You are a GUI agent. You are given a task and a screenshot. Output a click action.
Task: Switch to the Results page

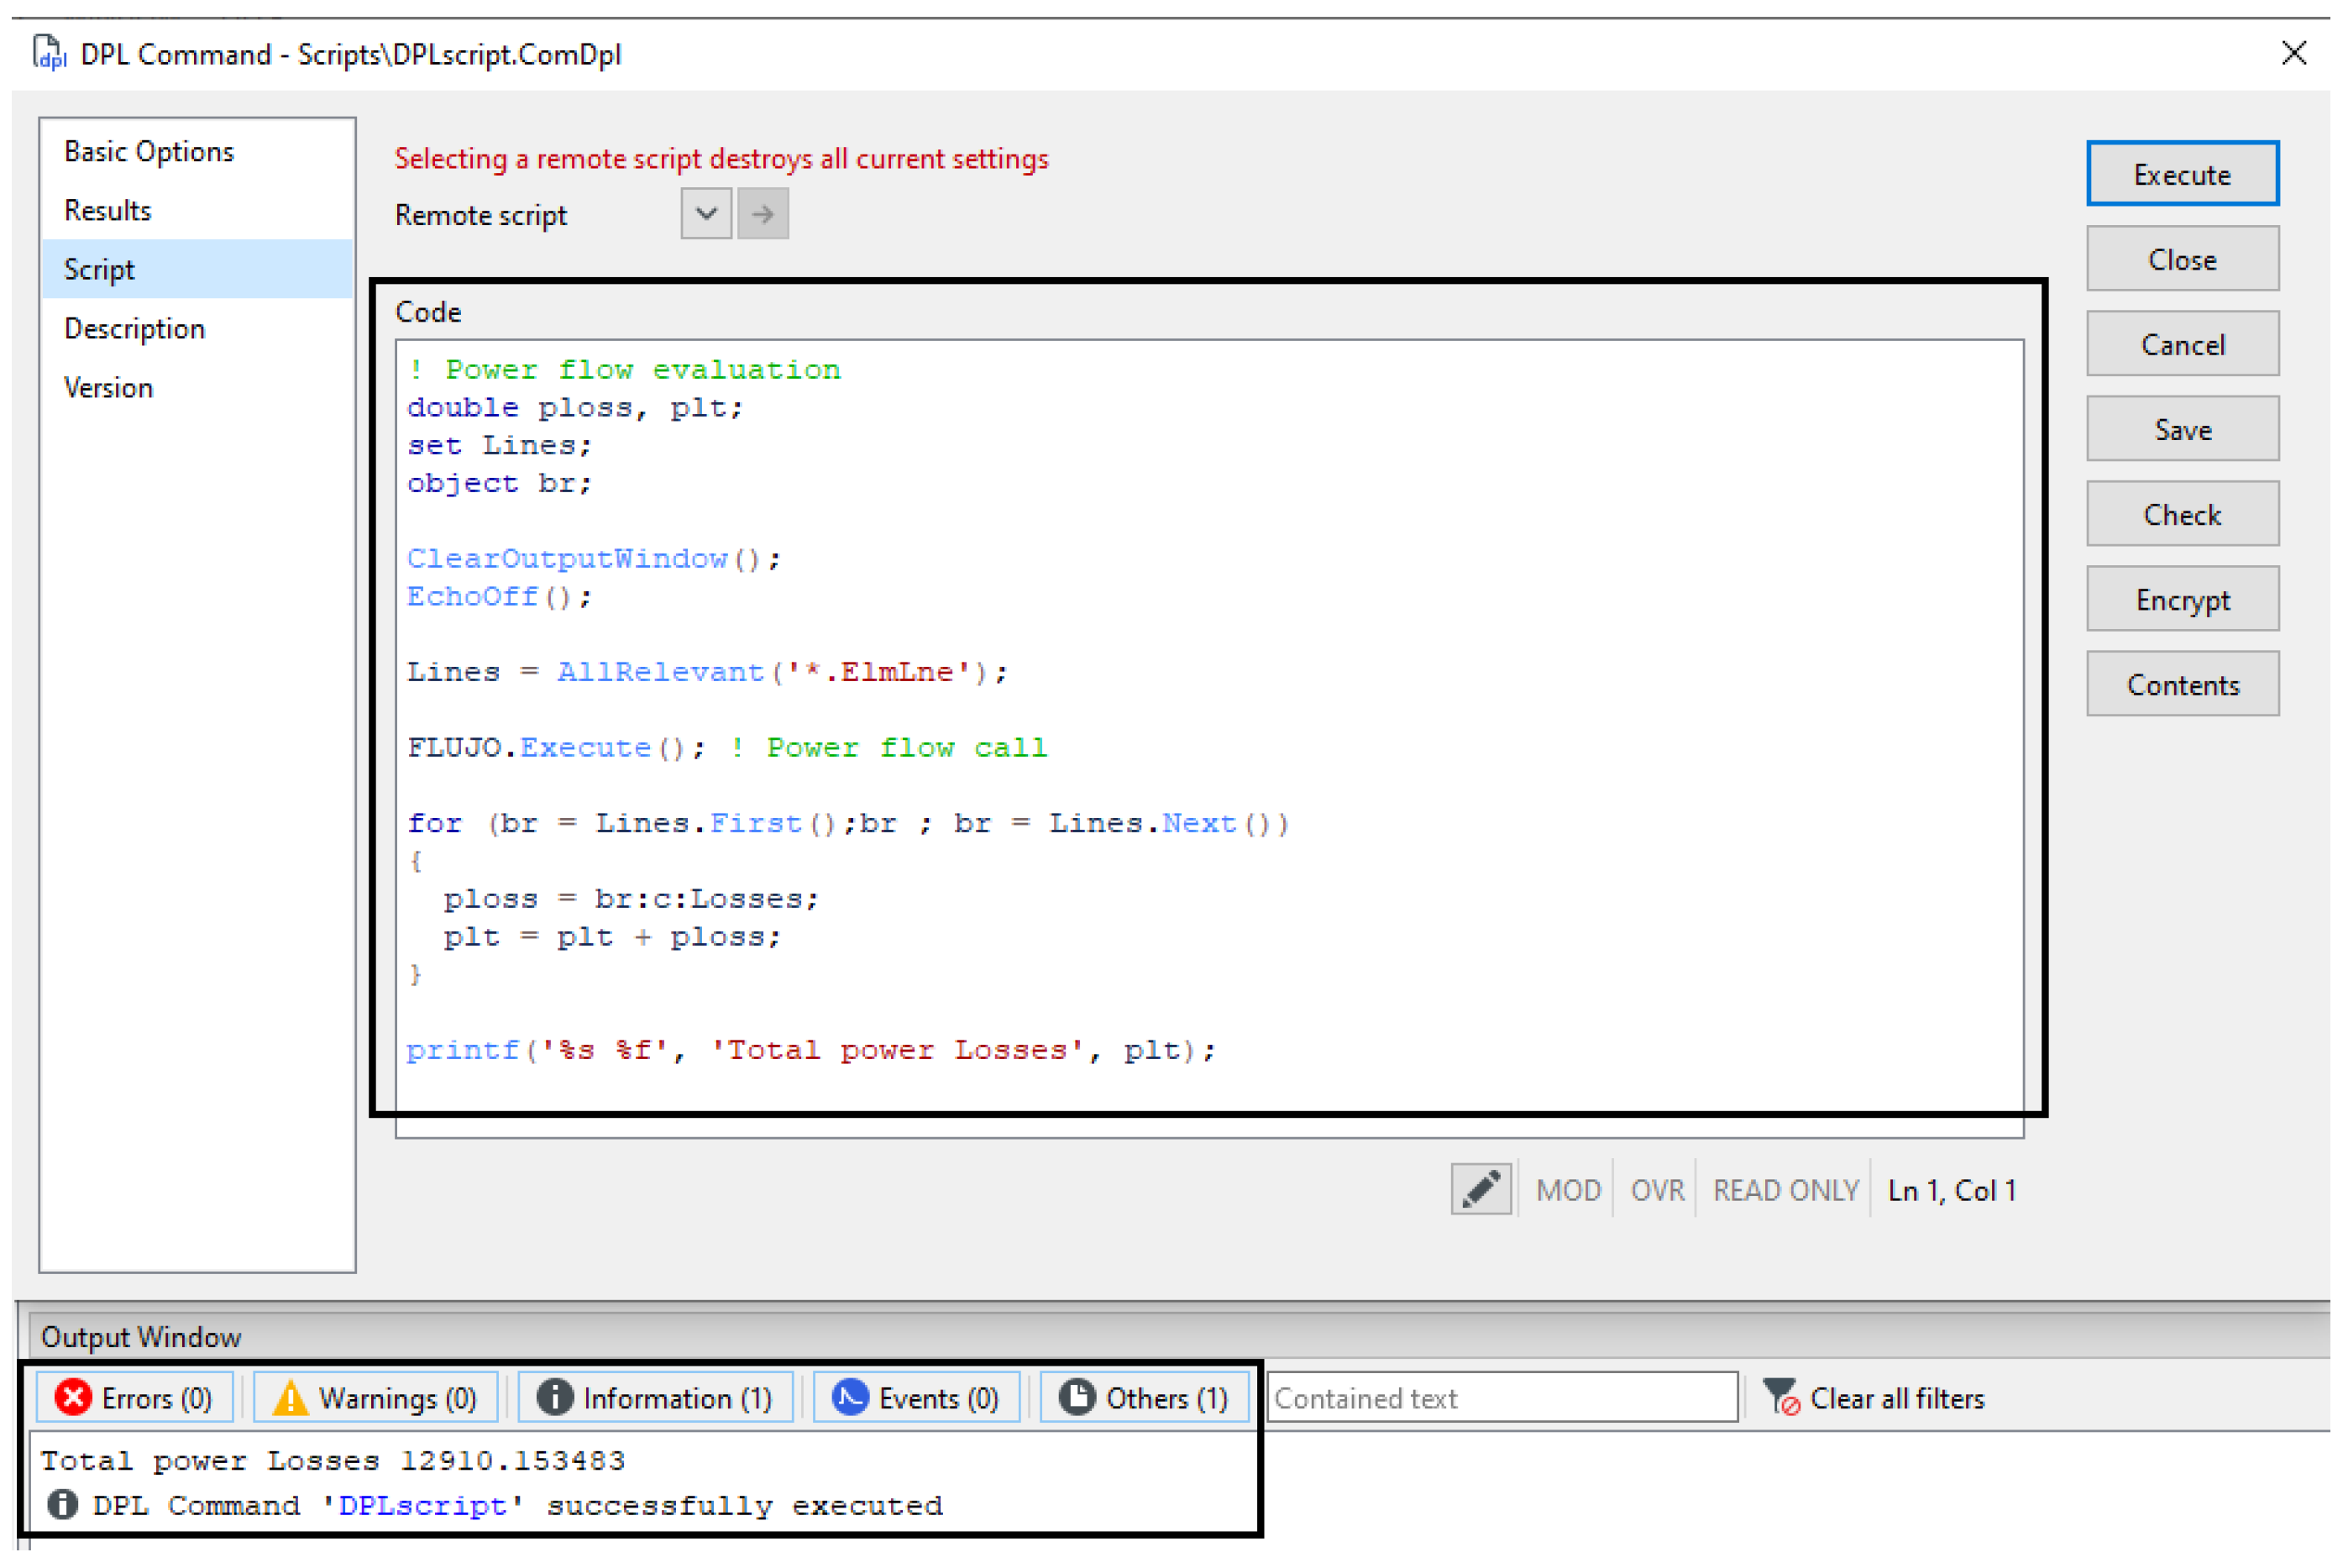(x=108, y=211)
